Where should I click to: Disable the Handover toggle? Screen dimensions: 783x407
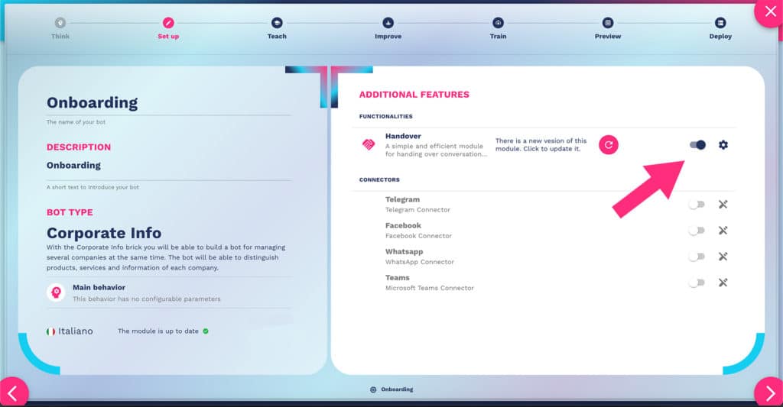point(697,144)
